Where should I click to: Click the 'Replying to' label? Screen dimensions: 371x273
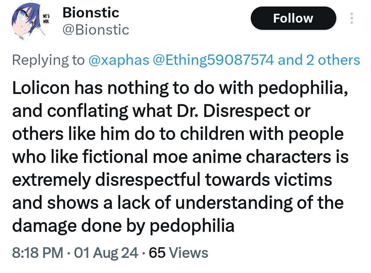click(48, 60)
